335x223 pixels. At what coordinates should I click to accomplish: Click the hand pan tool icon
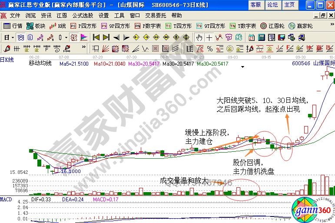[199, 37]
